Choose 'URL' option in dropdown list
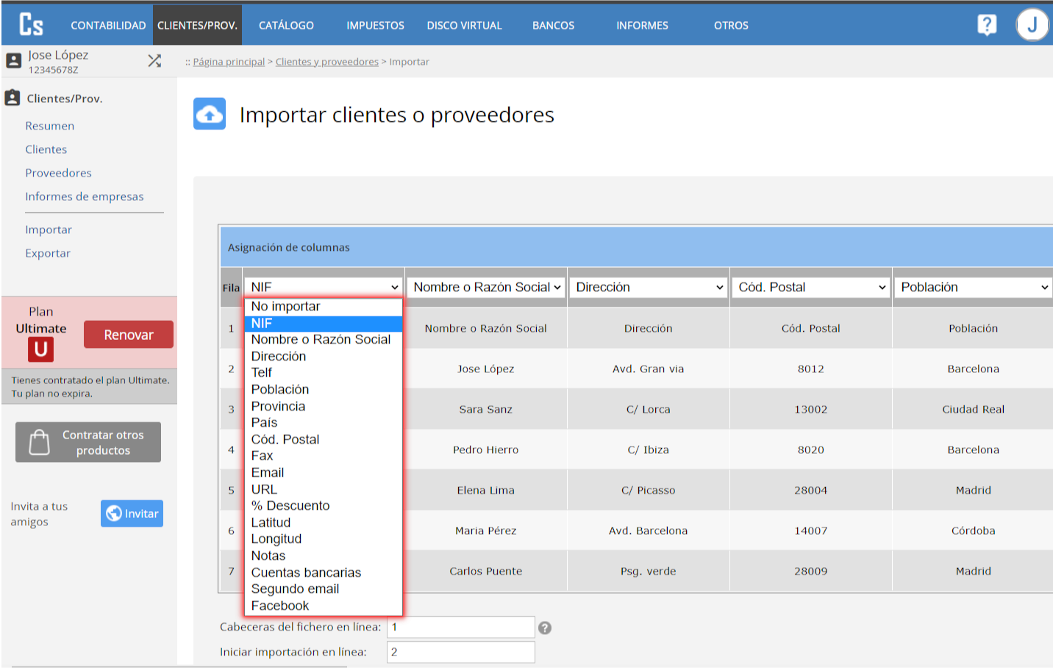1053x668 pixels. pos(324,489)
